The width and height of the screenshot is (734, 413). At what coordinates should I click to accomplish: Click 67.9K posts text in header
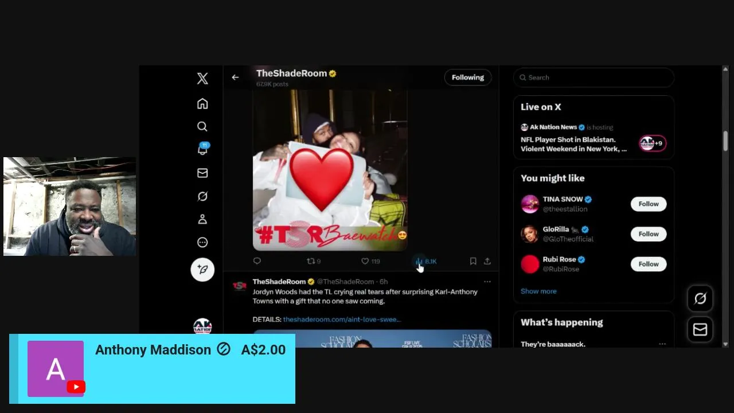click(x=272, y=84)
